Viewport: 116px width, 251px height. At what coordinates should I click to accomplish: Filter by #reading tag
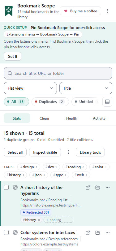point(75,167)
